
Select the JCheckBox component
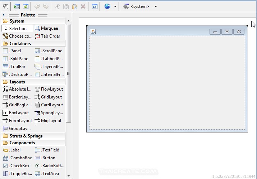[17, 166]
